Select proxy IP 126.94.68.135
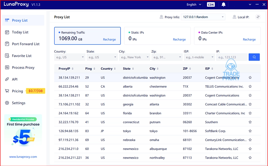Image resolution: width=268 pixels, height=166 pixels. click(x=68, y=131)
